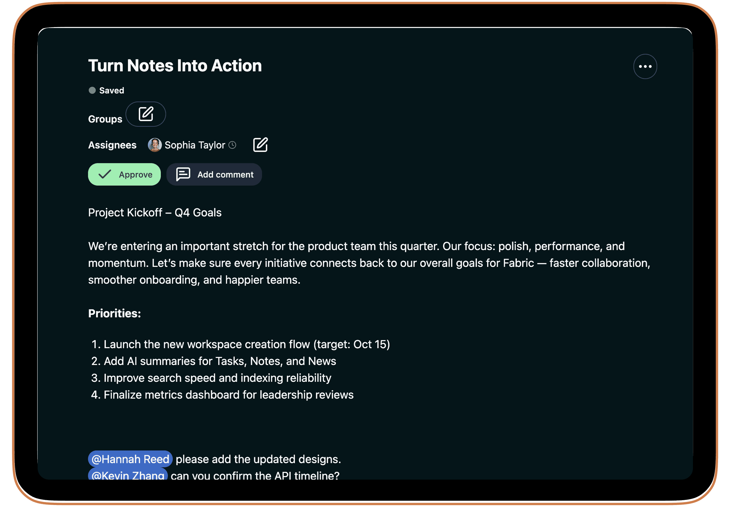This screenshot has width=730, height=509.
Task: Click the speech bubble comment icon
Action: (183, 174)
